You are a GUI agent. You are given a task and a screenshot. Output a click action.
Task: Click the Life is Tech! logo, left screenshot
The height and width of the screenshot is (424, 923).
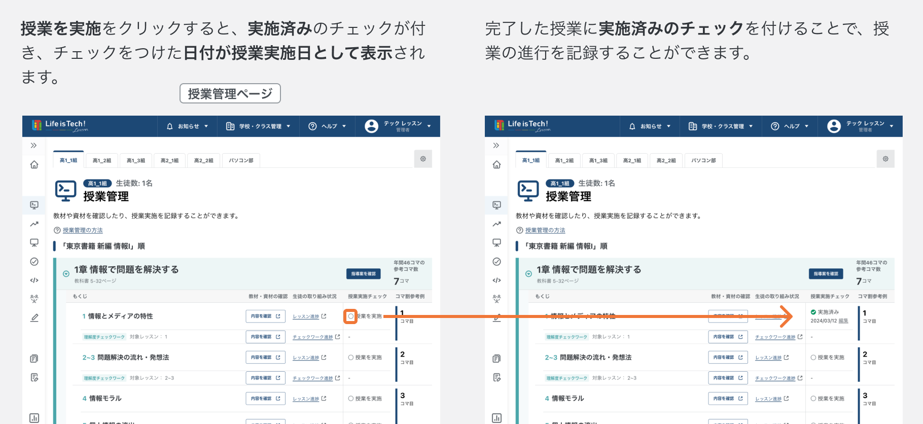point(59,125)
